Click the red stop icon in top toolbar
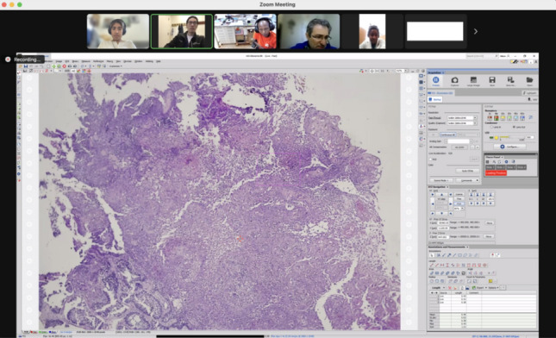The image size is (556, 338). (64, 66)
